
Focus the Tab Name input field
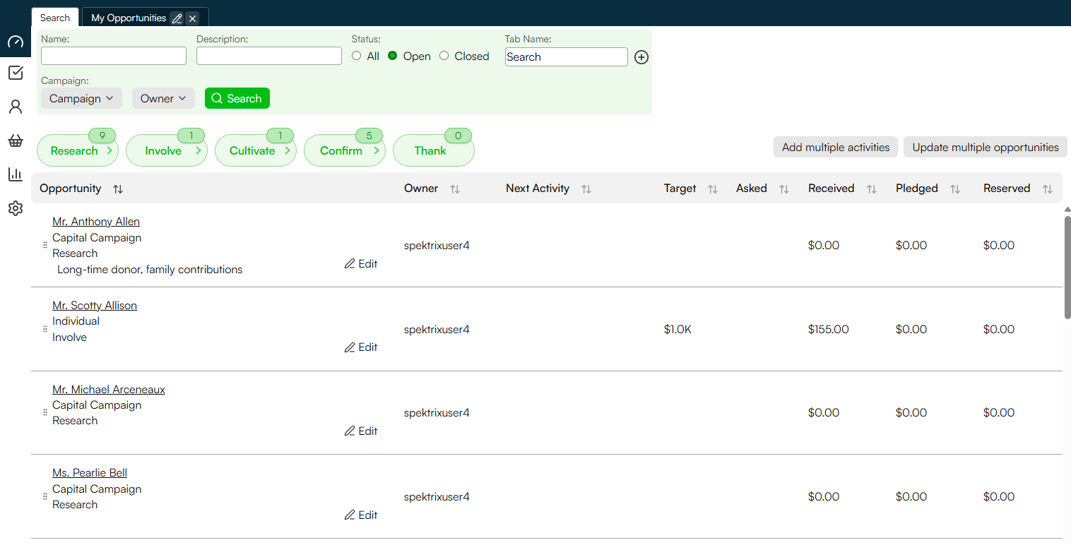(567, 57)
